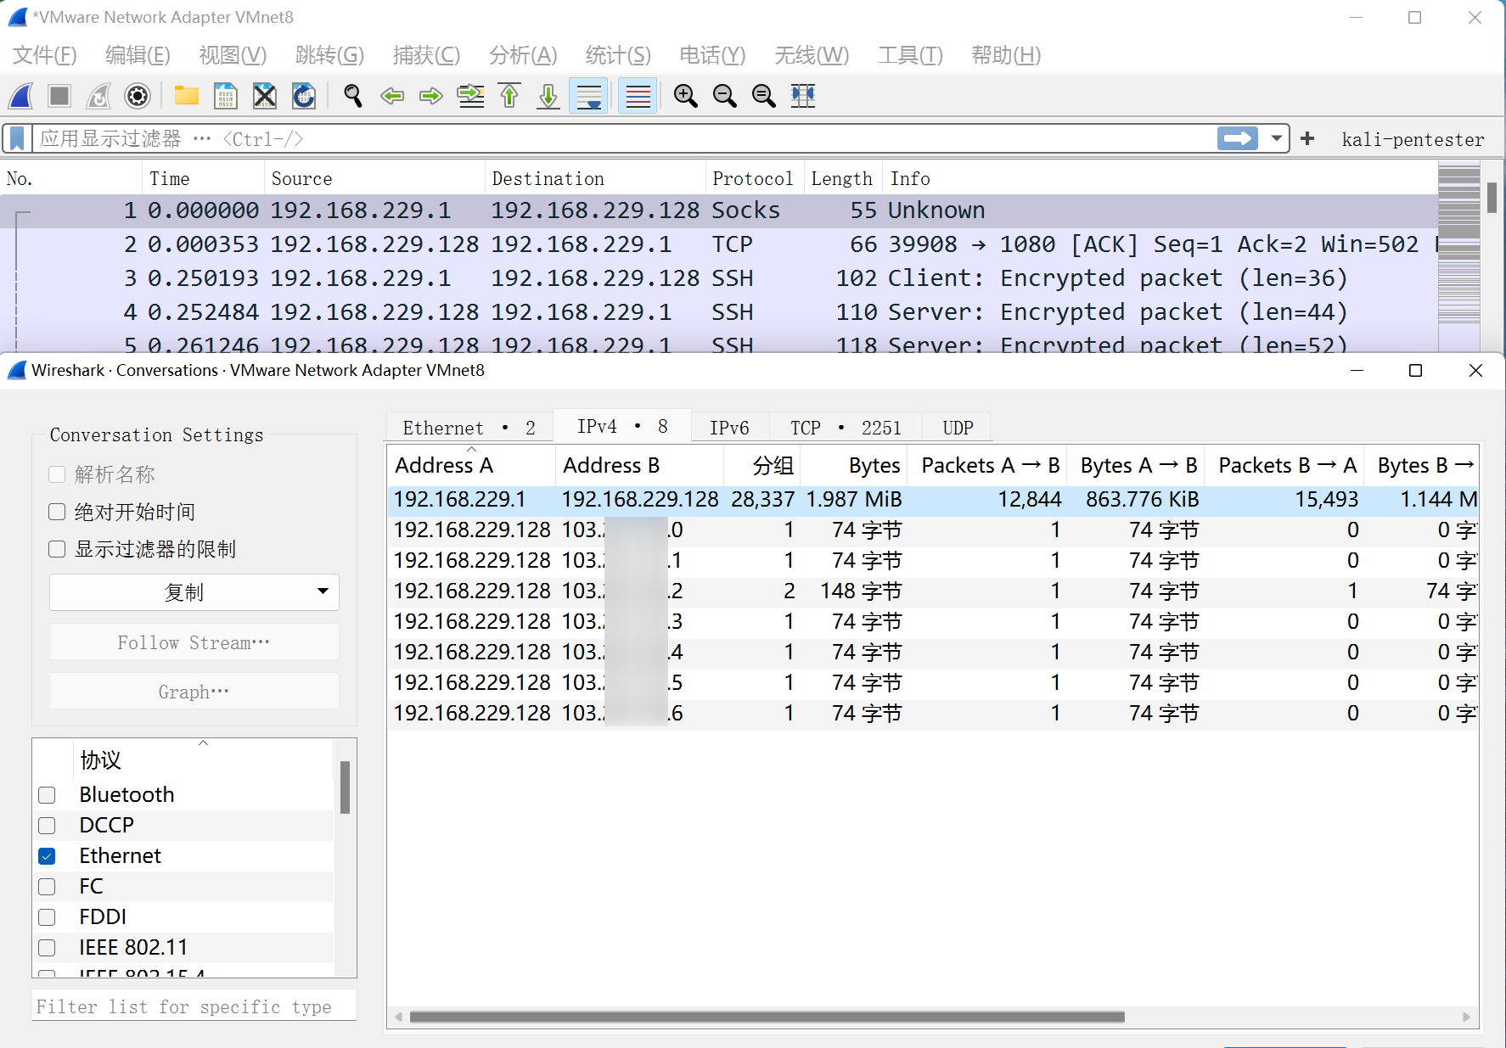Open a capture file folder icon
Viewport: 1506px width, 1048px height.
coord(187,96)
